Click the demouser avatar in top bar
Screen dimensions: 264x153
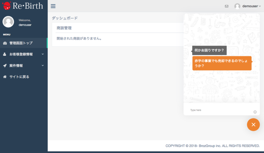coord(237,6)
